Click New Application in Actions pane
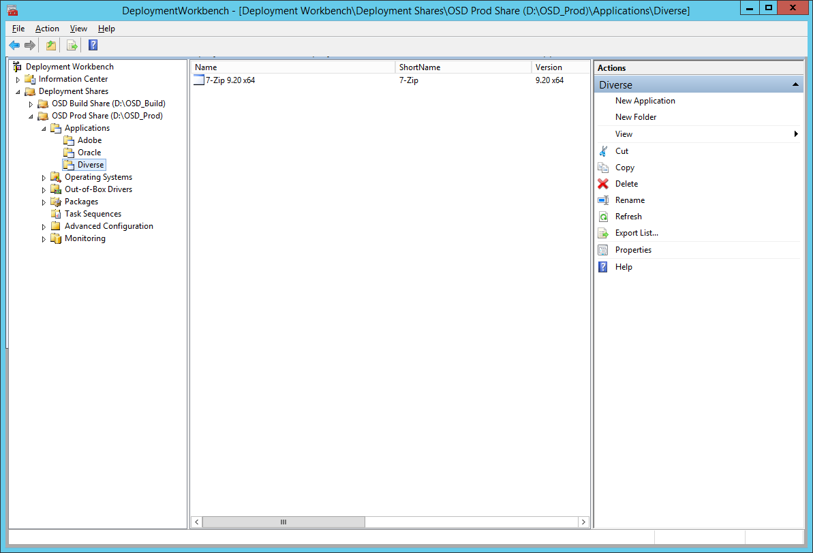Viewport: 813px width, 553px height. [645, 101]
